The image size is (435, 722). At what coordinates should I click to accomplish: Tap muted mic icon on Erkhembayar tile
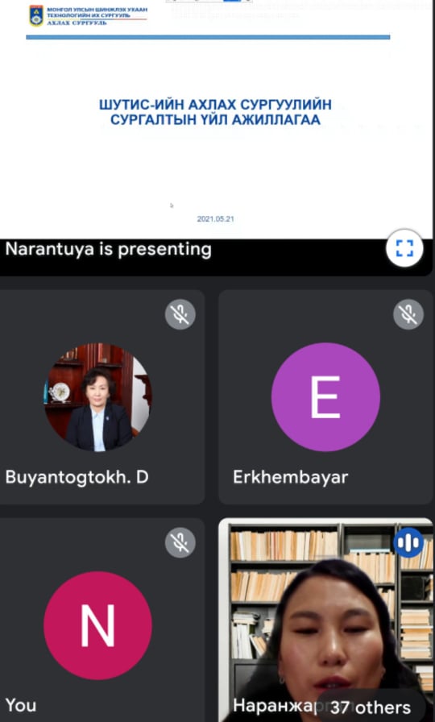[x=408, y=314]
